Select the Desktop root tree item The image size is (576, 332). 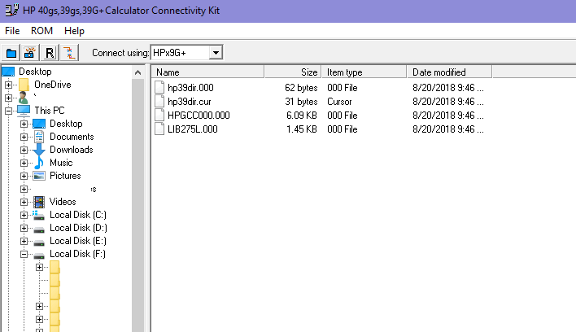point(35,72)
